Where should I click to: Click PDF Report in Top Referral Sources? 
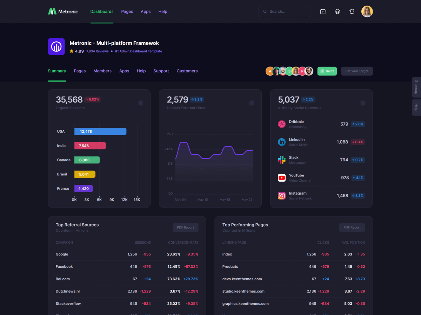tap(185, 227)
